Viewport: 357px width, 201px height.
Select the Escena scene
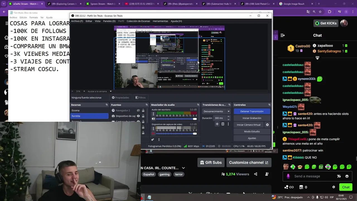(89, 111)
